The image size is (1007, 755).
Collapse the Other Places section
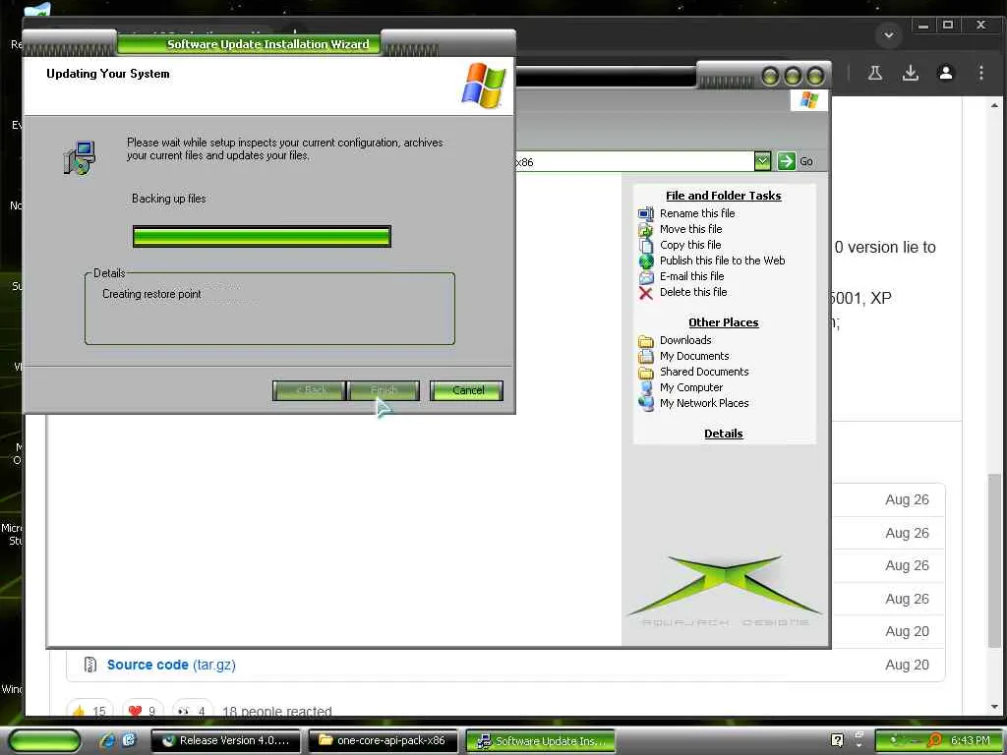tap(723, 322)
